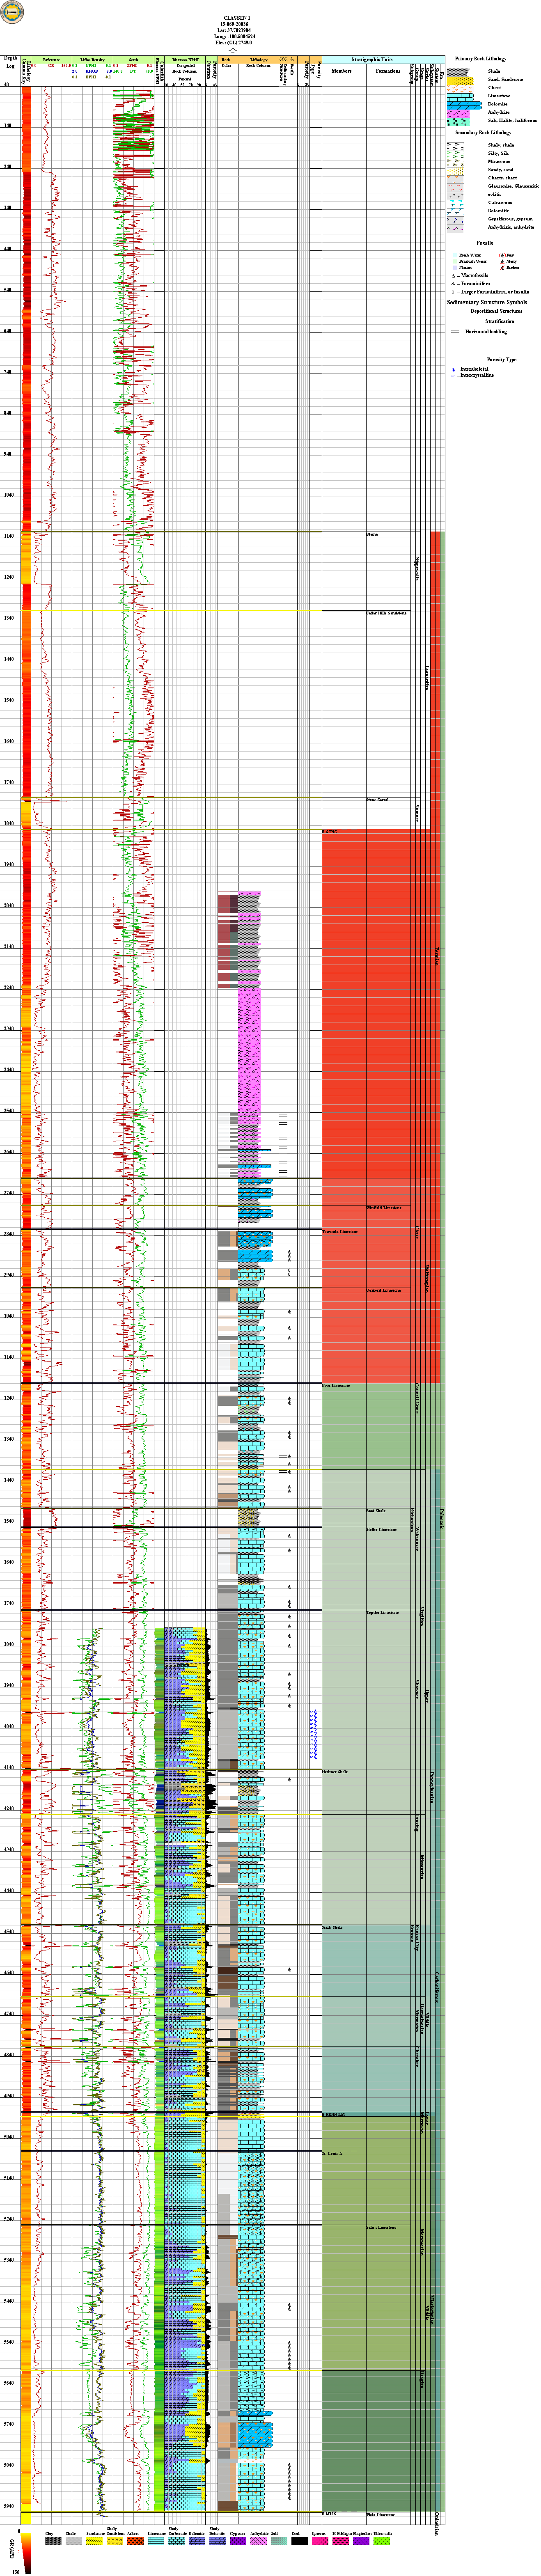Screen dimensions: 541x2576
Task: Click the Formations column header
Action: tap(388, 71)
